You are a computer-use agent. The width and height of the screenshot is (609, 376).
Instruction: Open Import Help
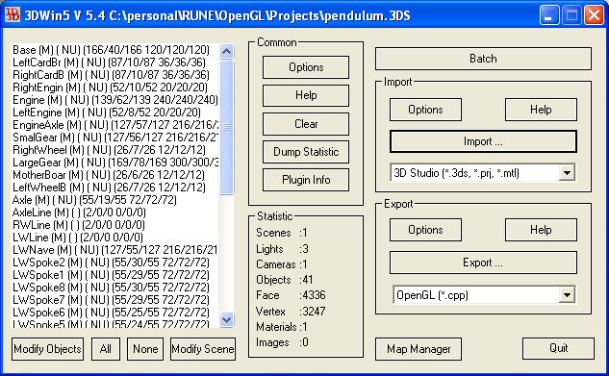pos(541,110)
